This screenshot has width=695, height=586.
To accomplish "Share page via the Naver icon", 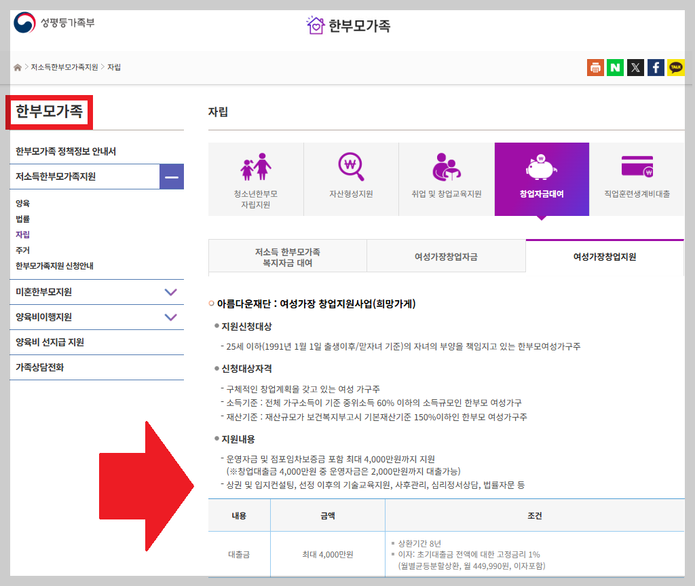I will click(x=615, y=67).
